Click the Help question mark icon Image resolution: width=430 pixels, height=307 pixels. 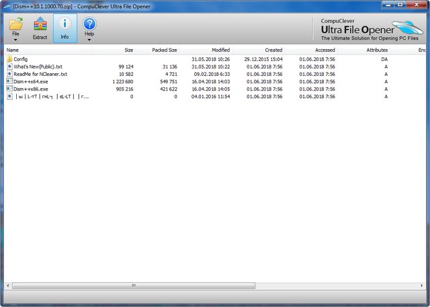click(x=89, y=26)
